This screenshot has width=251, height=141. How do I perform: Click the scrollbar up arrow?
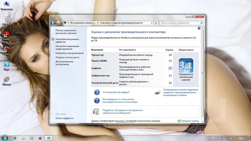point(202,28)
